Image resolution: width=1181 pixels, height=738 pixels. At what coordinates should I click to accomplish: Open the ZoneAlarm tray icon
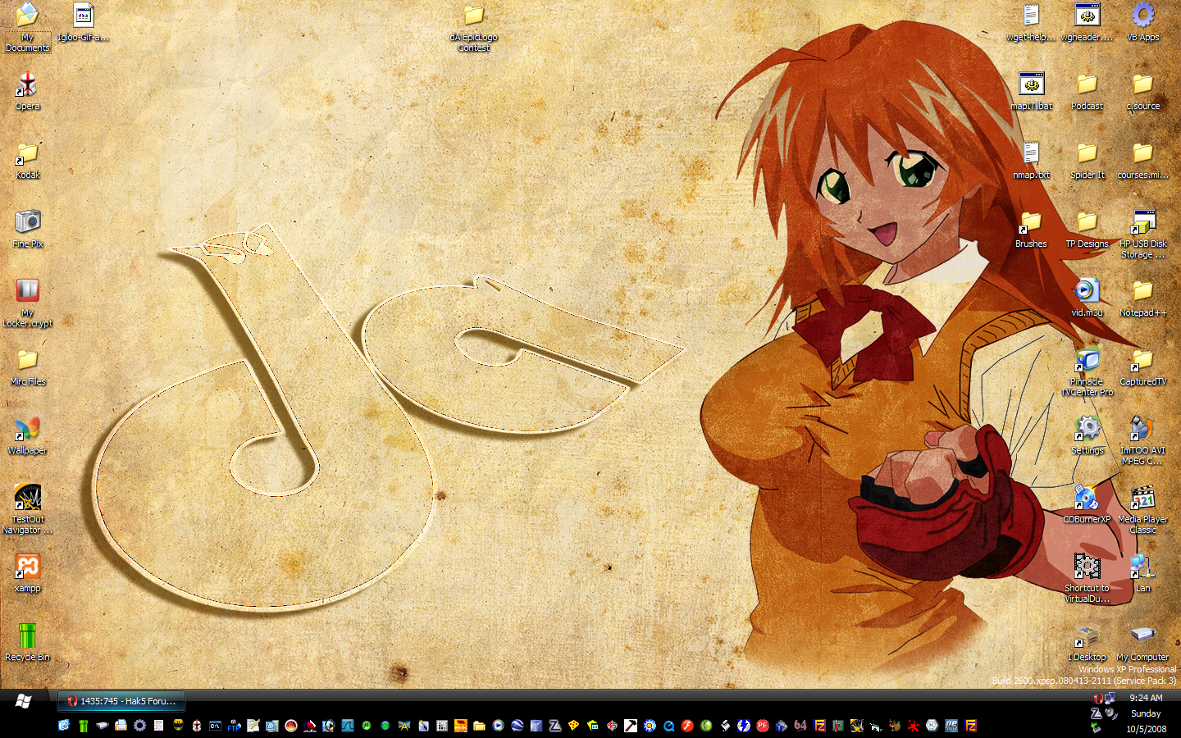1096,713
